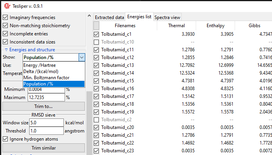The width and height of the screenshot is (272, 155).
Task: Click the Enthalpy column header
Action: tap(216, 26)
